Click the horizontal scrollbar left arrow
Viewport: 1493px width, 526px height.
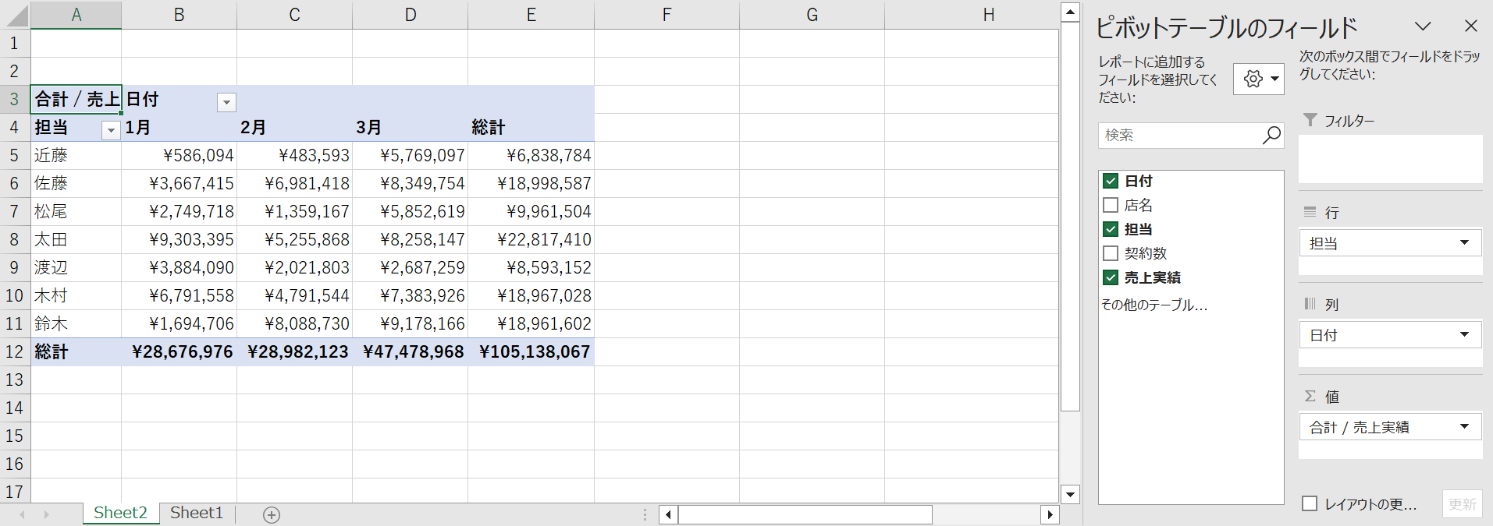pyautogui.click(x=668, y=514)
